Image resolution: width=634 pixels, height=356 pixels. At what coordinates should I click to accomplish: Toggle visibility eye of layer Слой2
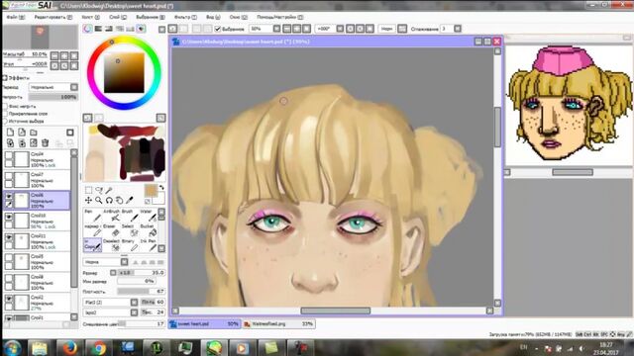click(x=9, y=299)
